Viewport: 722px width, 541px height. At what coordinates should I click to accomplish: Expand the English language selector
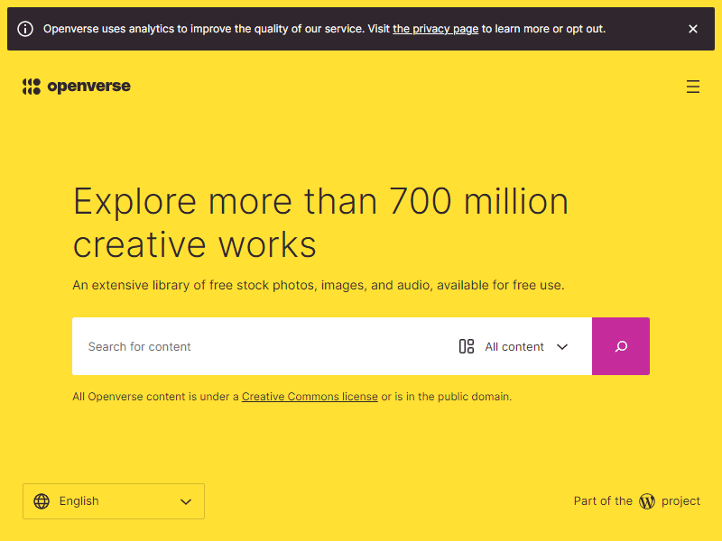tap(113, 500)
